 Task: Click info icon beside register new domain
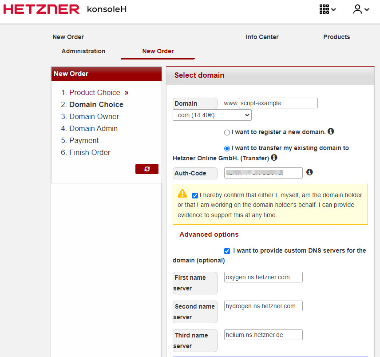tap(331, 131)
